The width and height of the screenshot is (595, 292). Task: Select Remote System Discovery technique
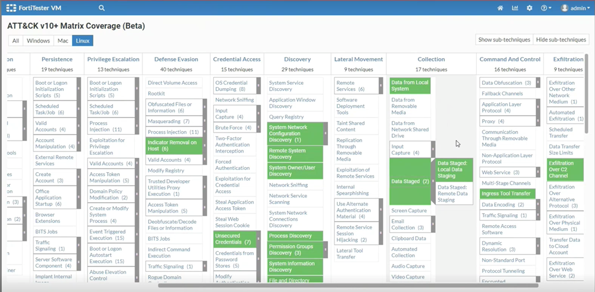[295, 154]
